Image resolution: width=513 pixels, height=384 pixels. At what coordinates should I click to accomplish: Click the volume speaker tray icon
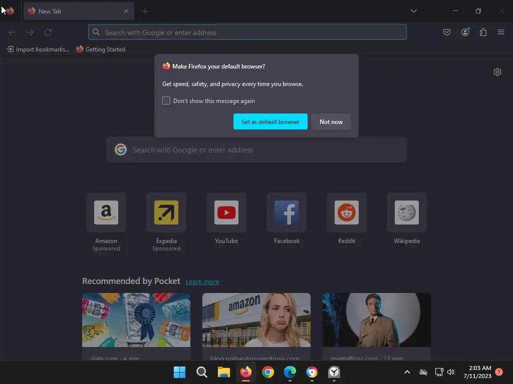pyautogui.click(x=451, y=372)
